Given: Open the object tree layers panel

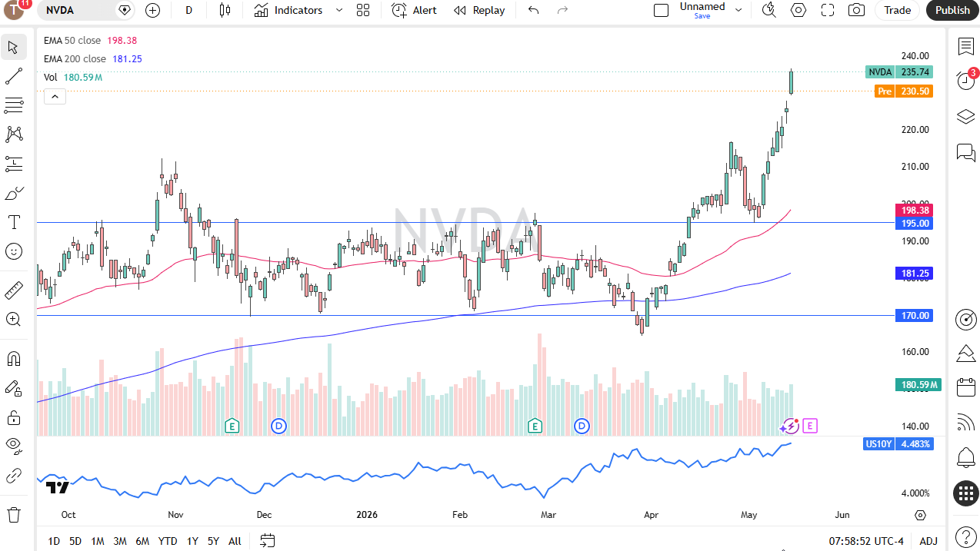Looking at the screenshot, I should (x=966, y=117).
